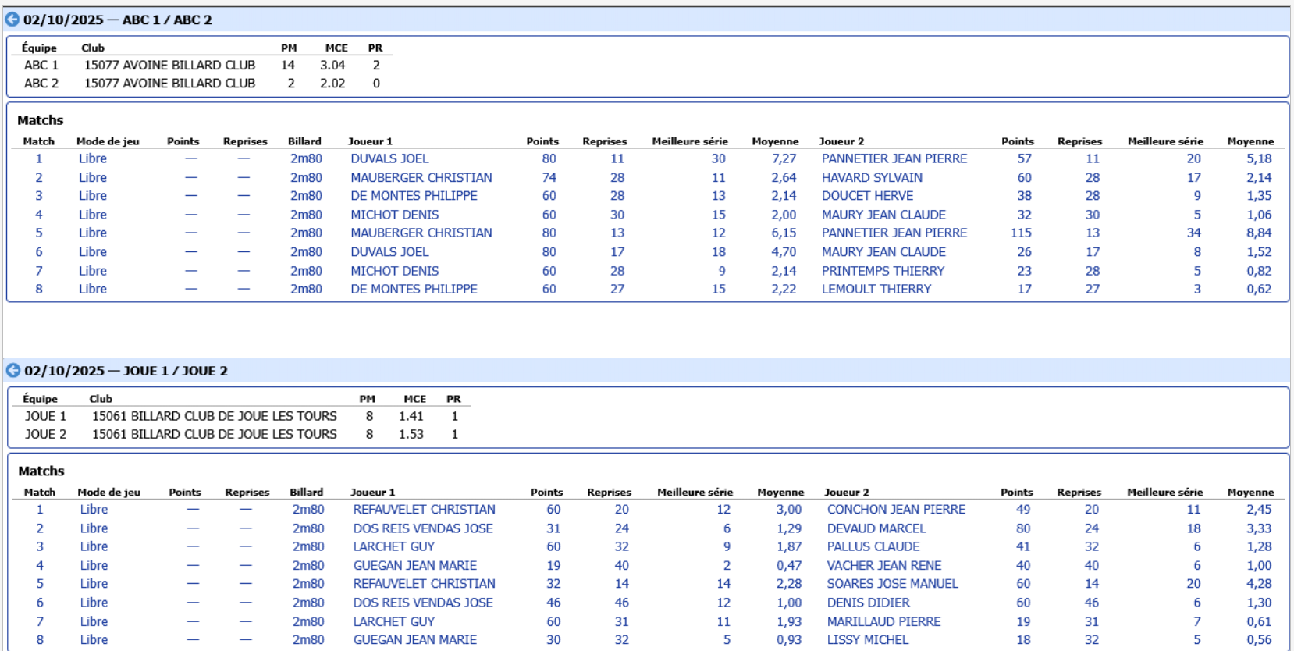The width and height of the screenshot is (1294, 651).
Task: Click the player name PALLUS CLAUDE
Action: pos(873,546)
